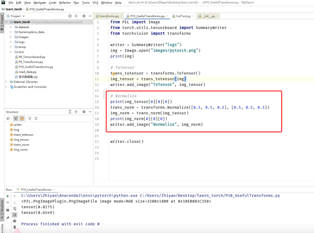Hide the Project panel with minus icon
The width and height of the screenshot is (314, 233).
[90, 16]
